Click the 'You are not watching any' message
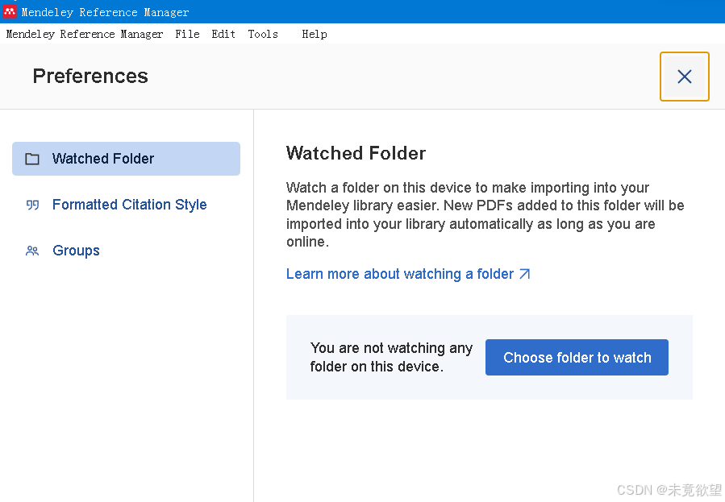This screenshot has width=725, height=502. click(391, 357)
